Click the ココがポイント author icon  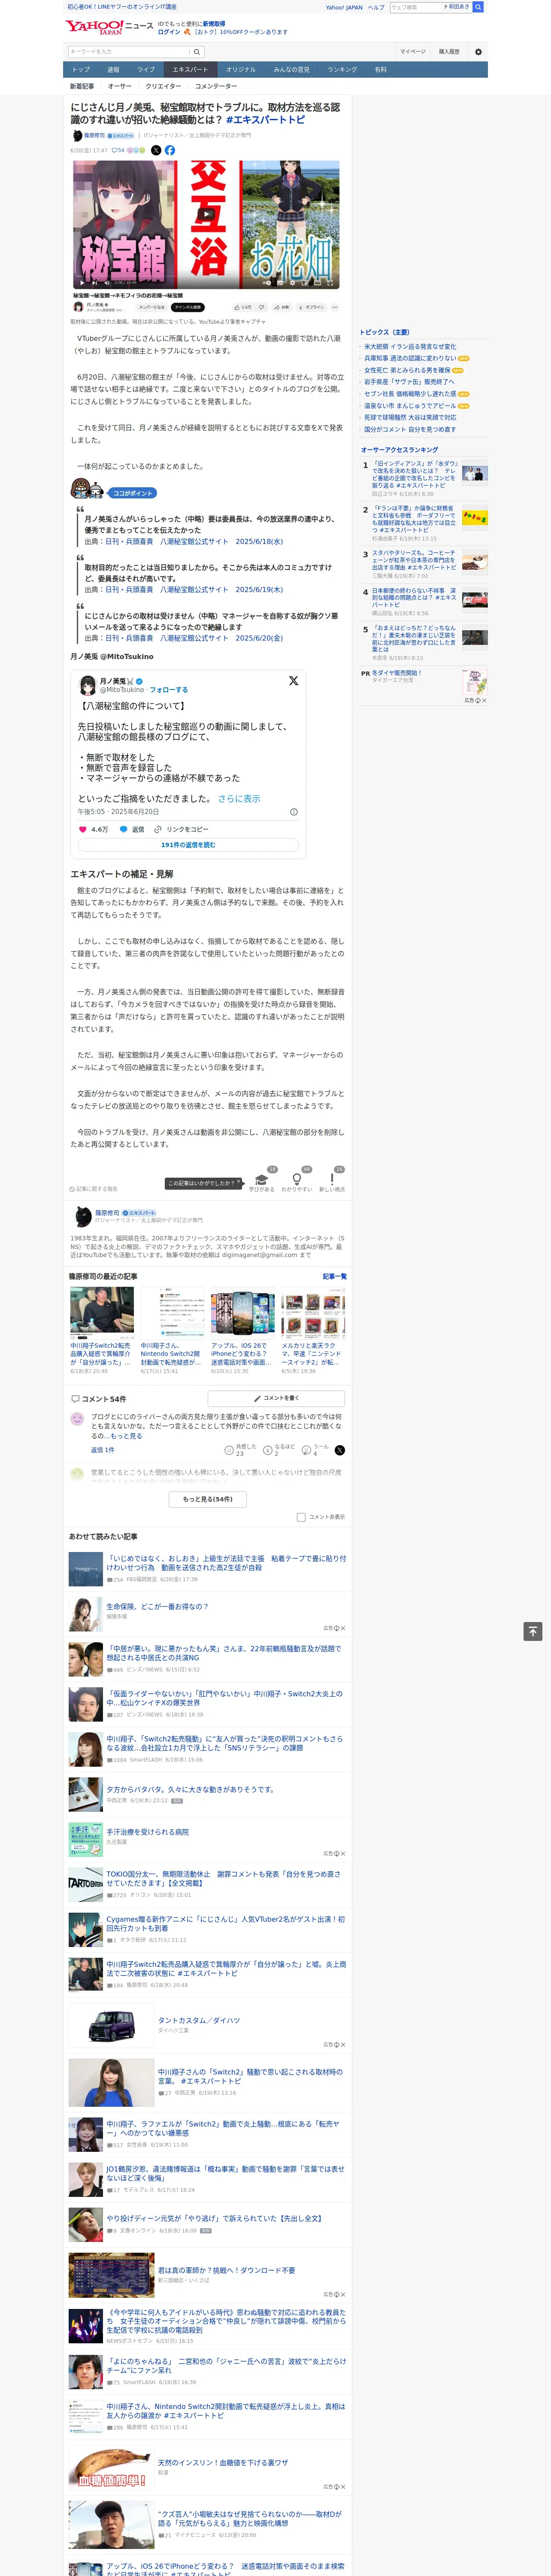point(88,490)
